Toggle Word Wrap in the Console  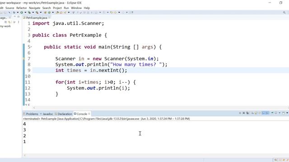[x=260, y=113]
